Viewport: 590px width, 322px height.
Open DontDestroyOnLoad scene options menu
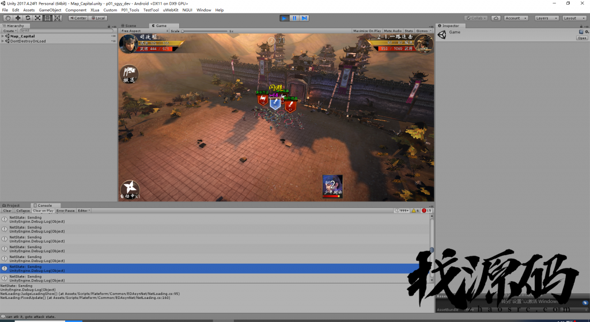[x=114, y=41]
